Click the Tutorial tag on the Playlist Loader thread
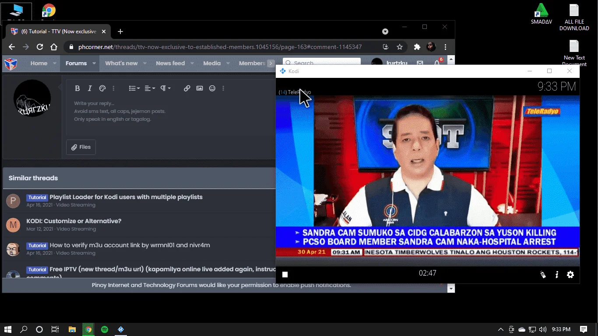This screenshot has width=598, height=336. 37,197
